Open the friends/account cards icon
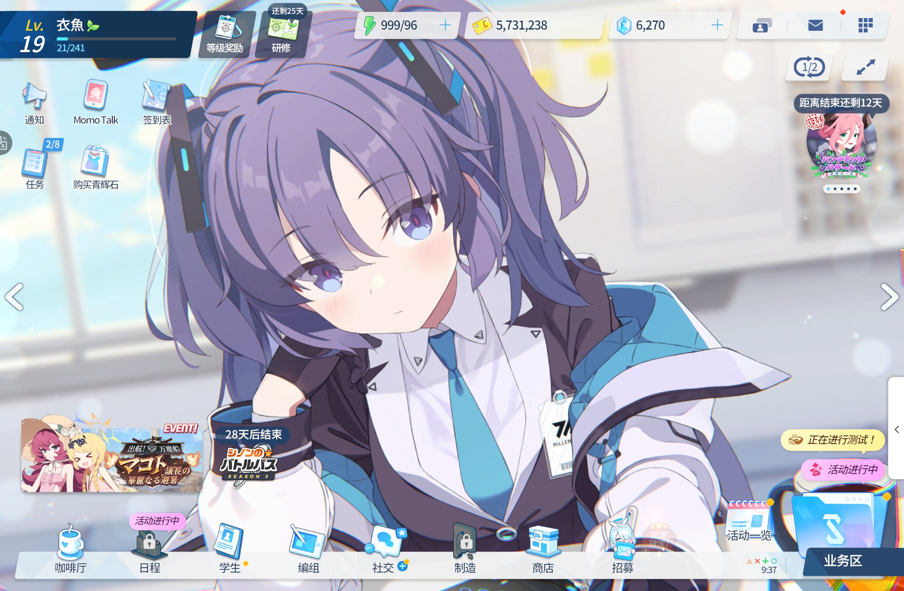 coord(761,25)
